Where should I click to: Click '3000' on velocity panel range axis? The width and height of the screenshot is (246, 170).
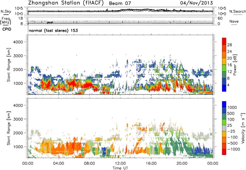18,119
